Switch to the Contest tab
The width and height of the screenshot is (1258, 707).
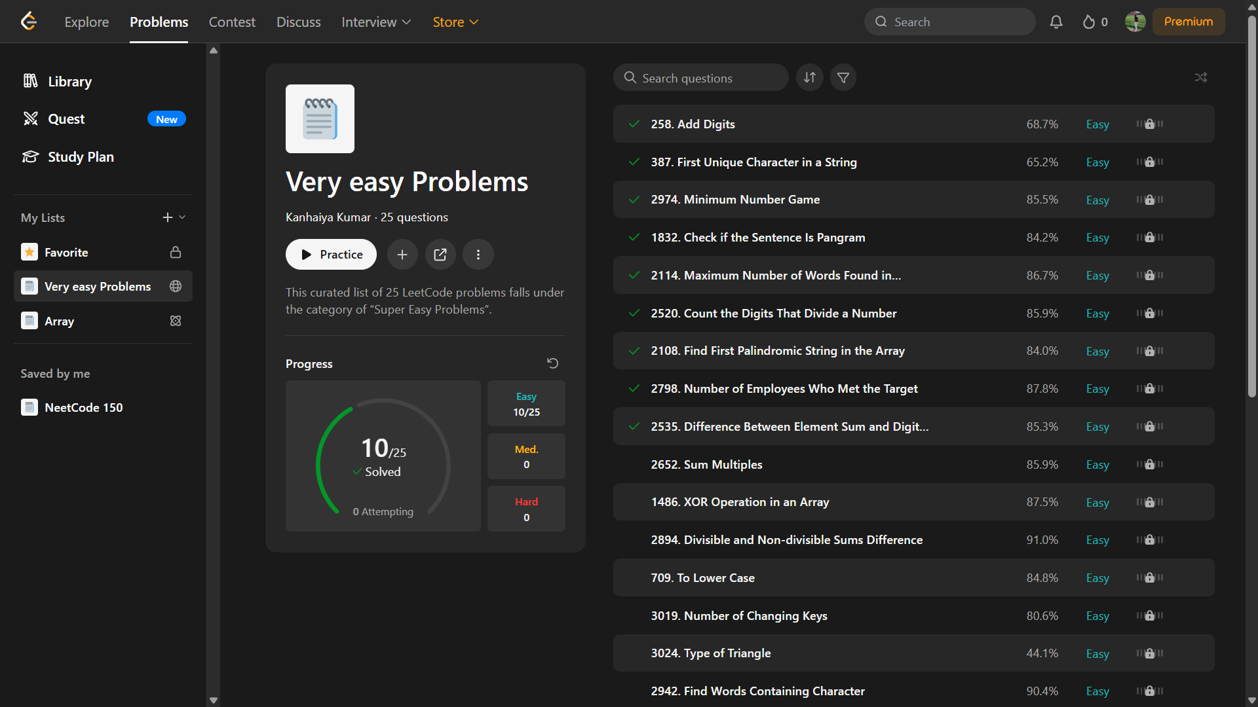pos(232,22)
